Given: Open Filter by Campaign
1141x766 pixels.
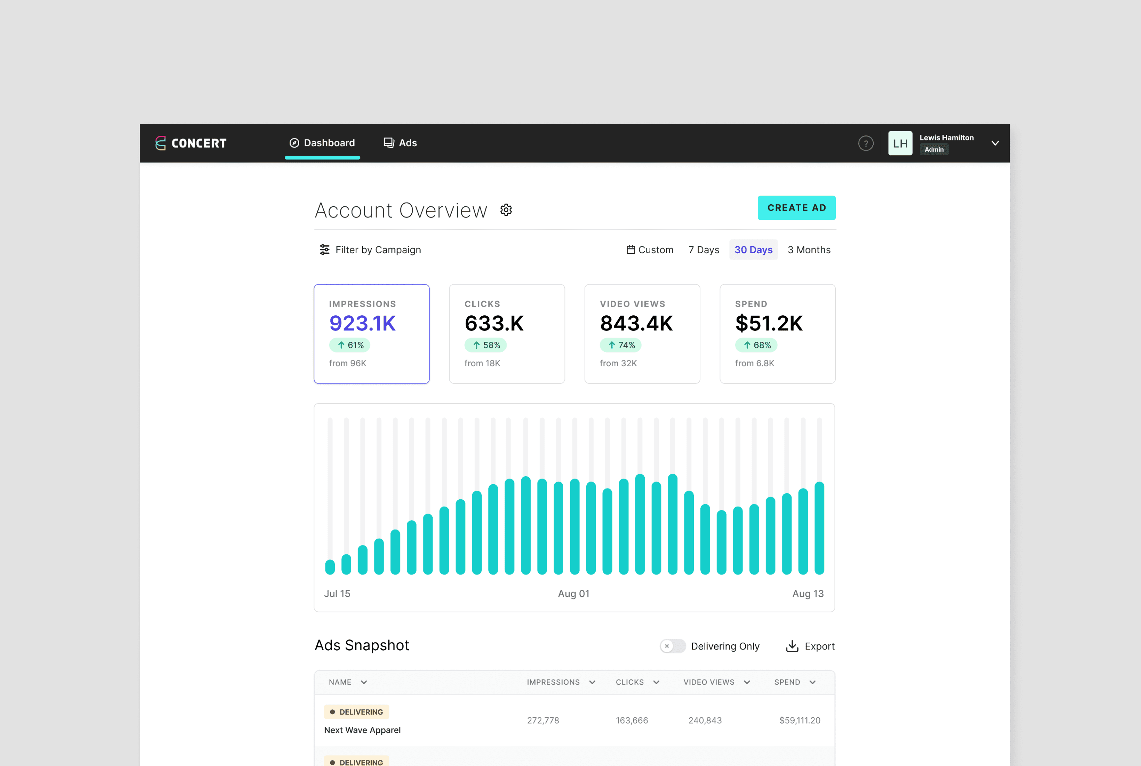Looking at the screenshot, I should 370,250.
